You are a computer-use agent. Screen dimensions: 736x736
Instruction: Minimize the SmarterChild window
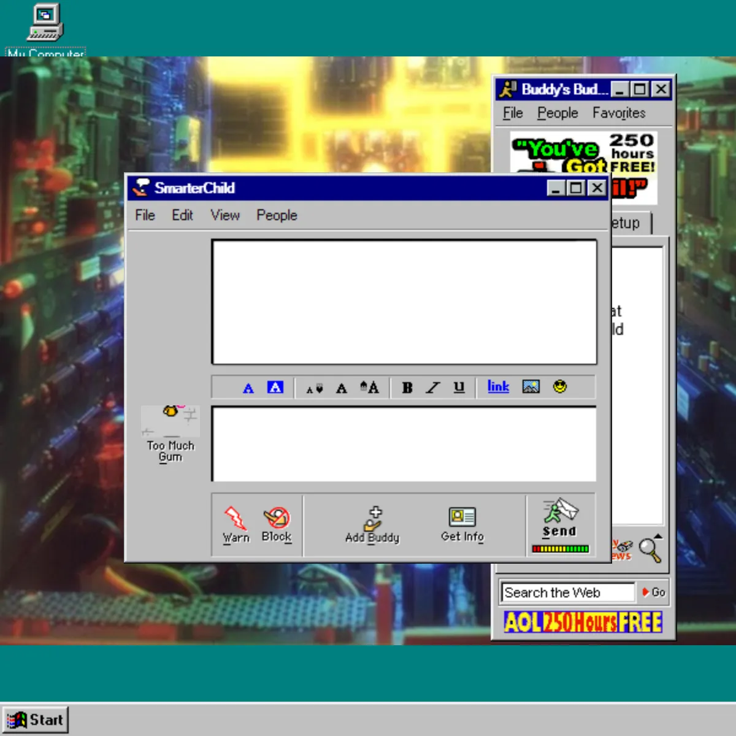556,188
